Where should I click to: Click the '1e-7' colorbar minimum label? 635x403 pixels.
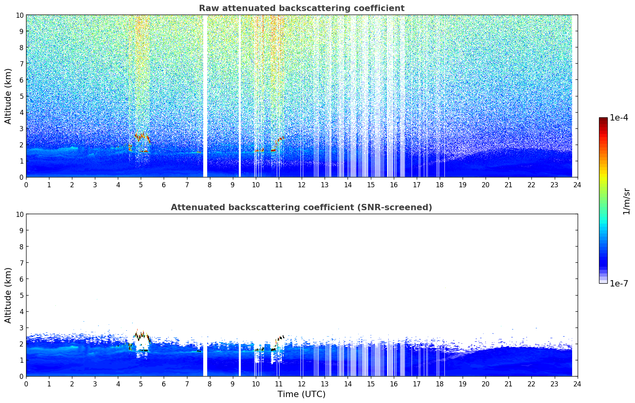pyautogui.click(x=619, y=283)
